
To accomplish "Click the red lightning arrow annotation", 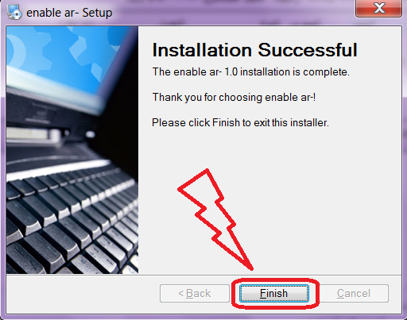I will [216, 220].
